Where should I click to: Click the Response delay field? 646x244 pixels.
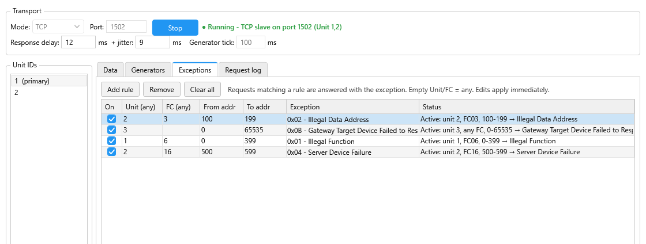78,43
